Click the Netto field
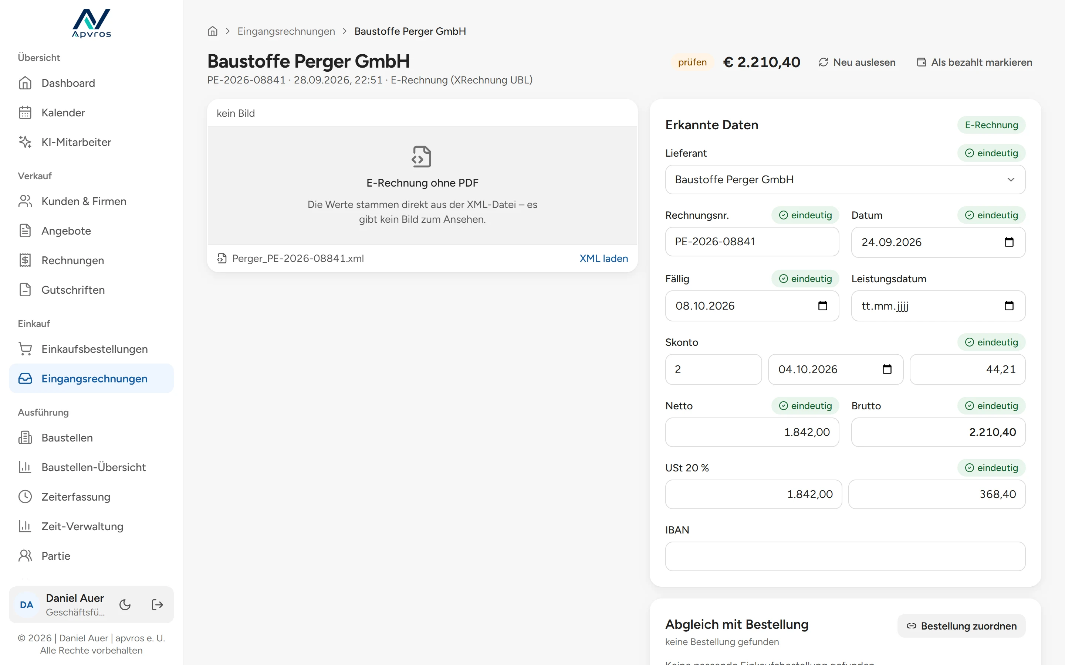1065x665 pixels. click(752, 432)
